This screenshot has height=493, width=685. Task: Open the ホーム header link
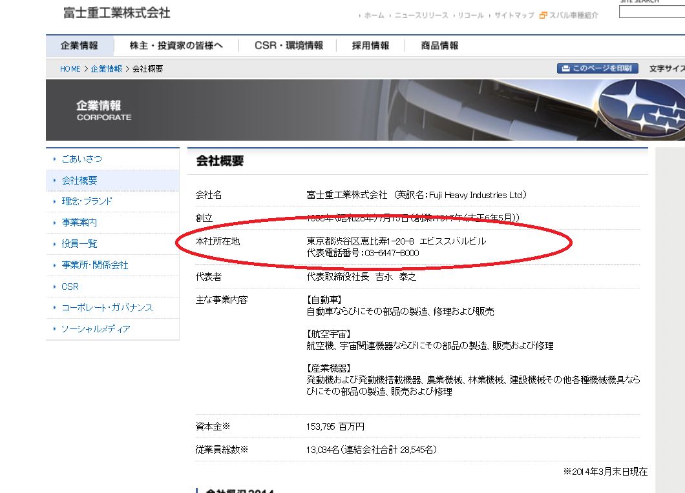(x=374, y=15)
